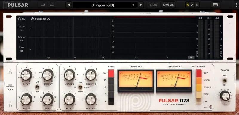The image size is (239, 115).
Task: Select CLIP saturation button
Action: 199,73
